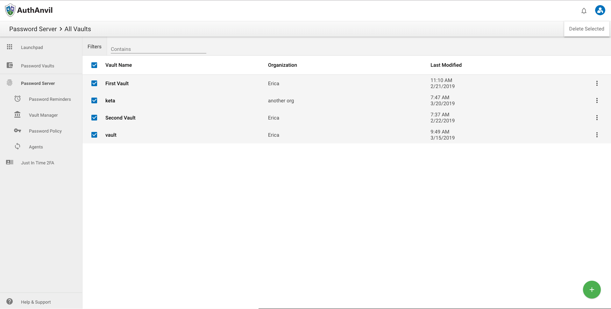This screenshot has height=309, width=611.
Task: Click the AuthAnvil shield logo
Action: (x=10, y=10)
